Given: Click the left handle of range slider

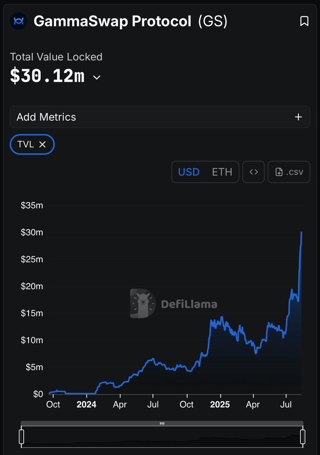Looking at the screenshot, I should [22, 436].
